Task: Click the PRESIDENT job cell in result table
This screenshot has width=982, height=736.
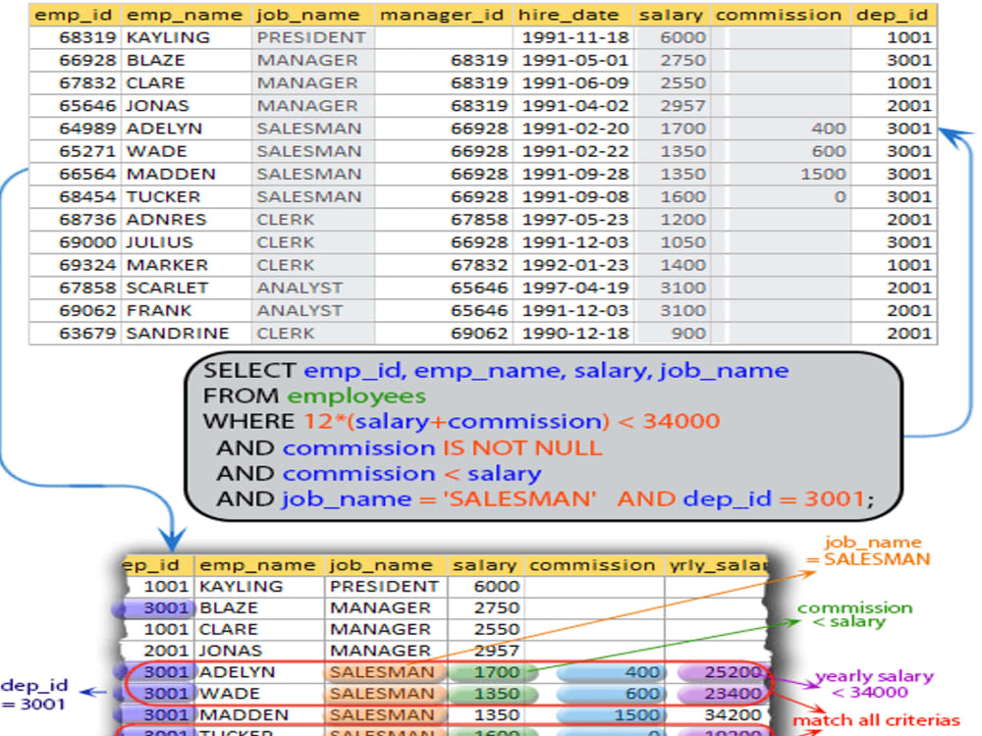Action: coord(386,587)
